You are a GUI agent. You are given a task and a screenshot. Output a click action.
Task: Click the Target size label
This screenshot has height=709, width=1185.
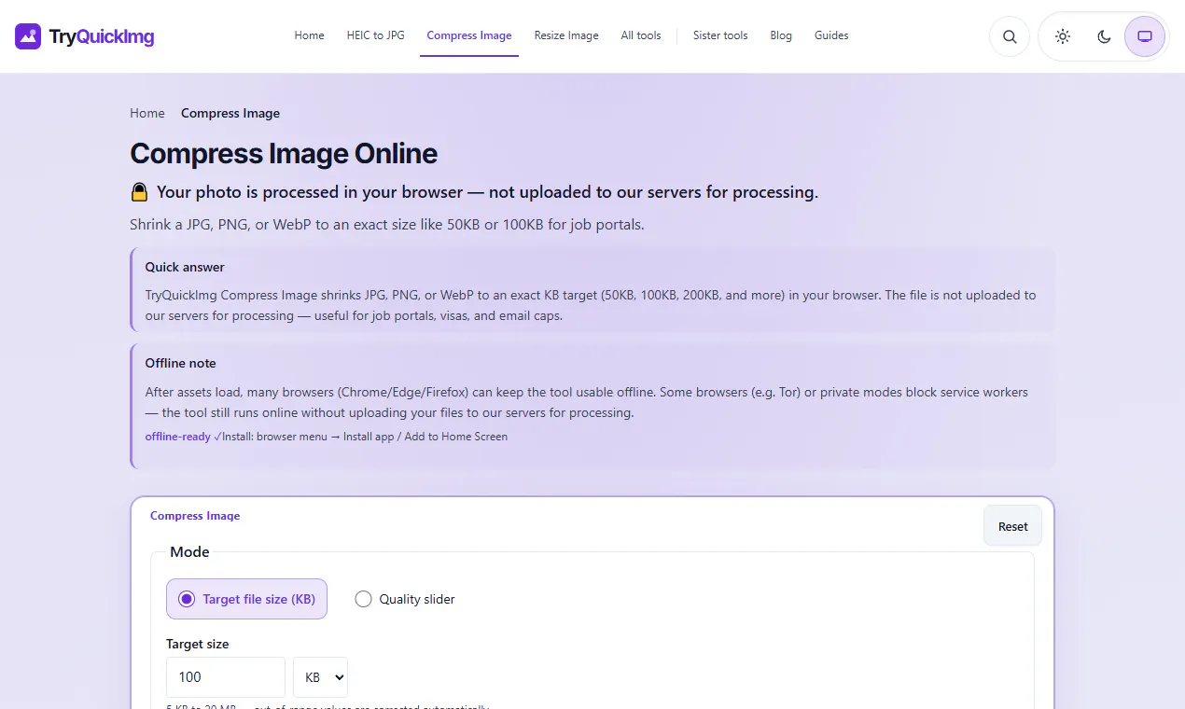(197, 644)
